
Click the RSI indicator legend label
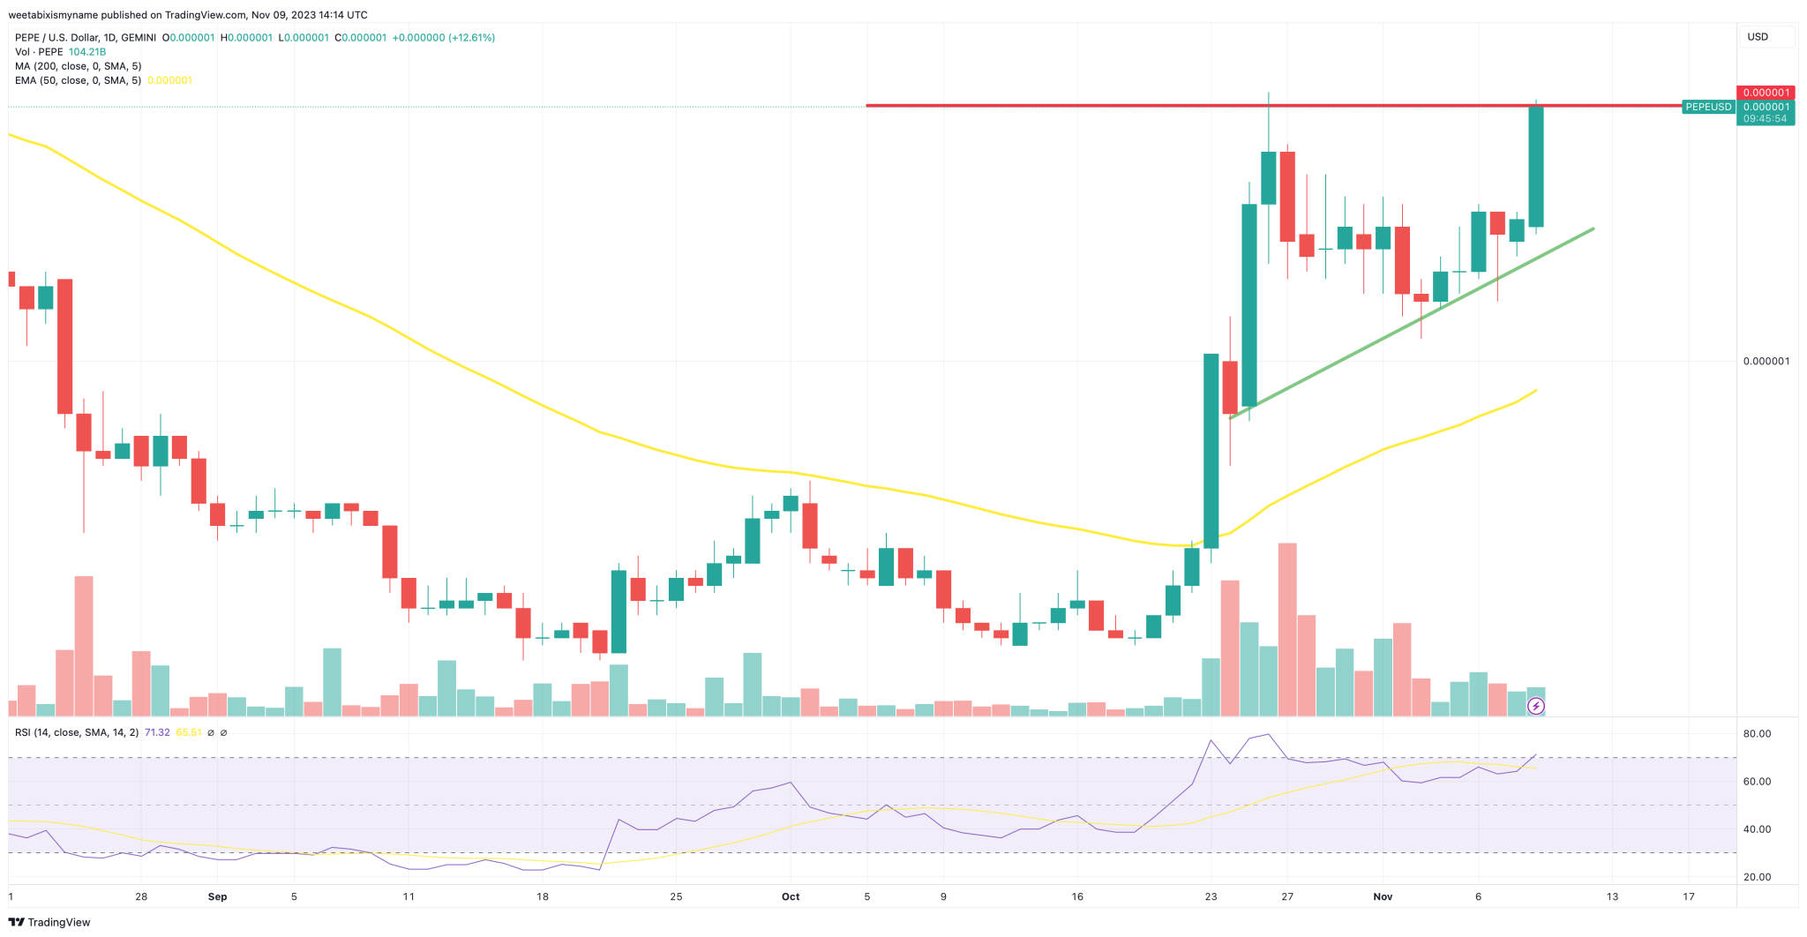tap(77, 732)
